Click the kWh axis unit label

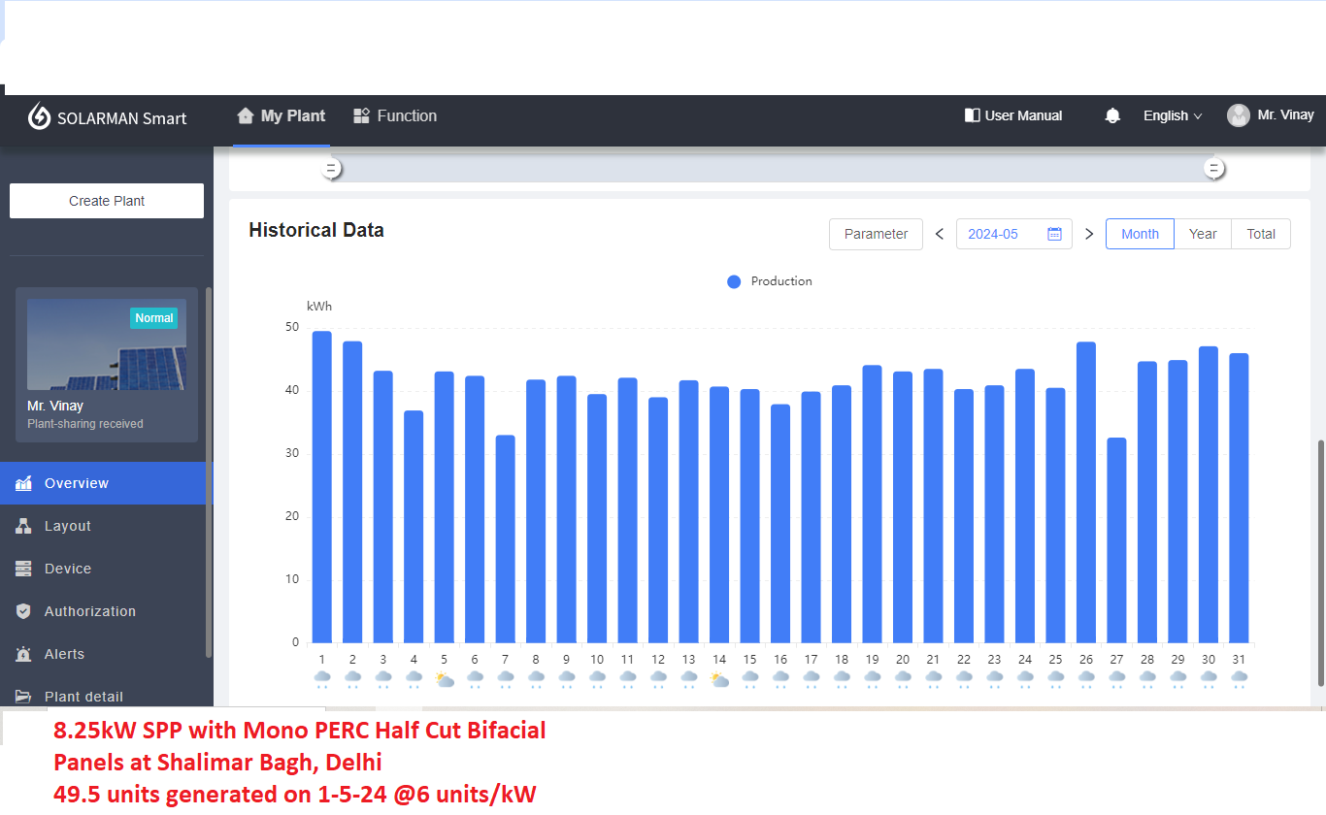click(x=319, y=307)
